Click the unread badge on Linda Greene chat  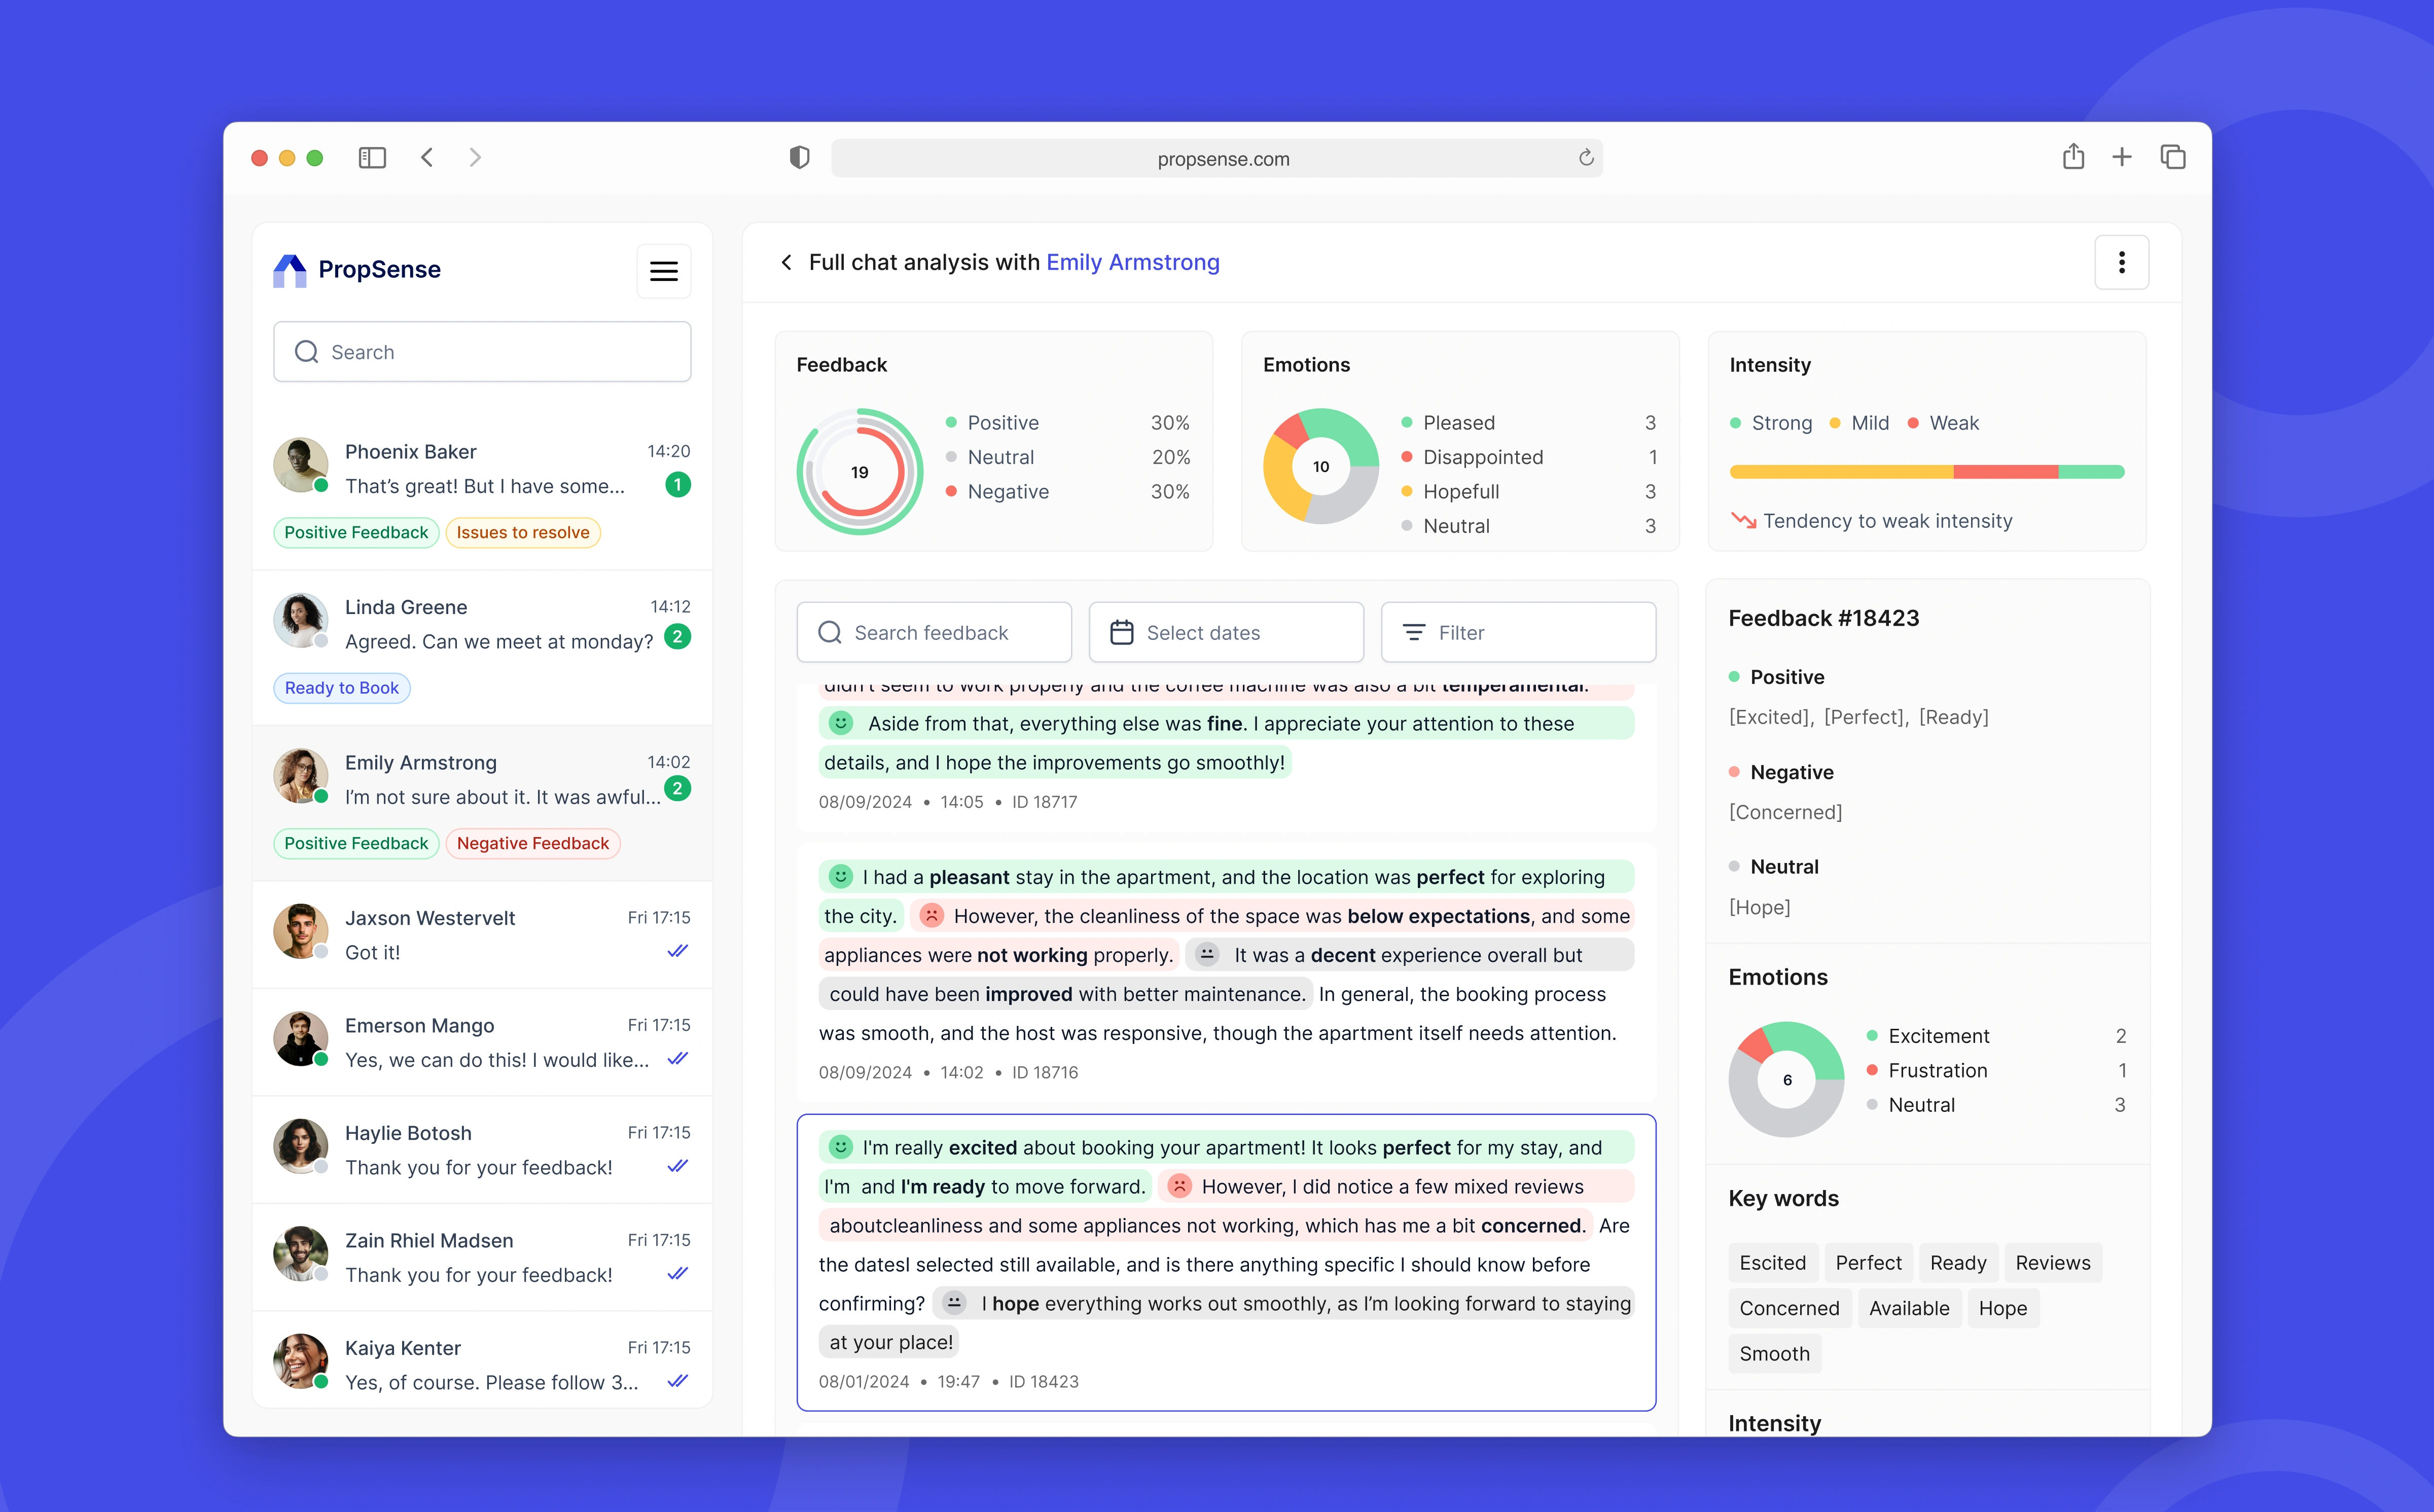[678, 637]
